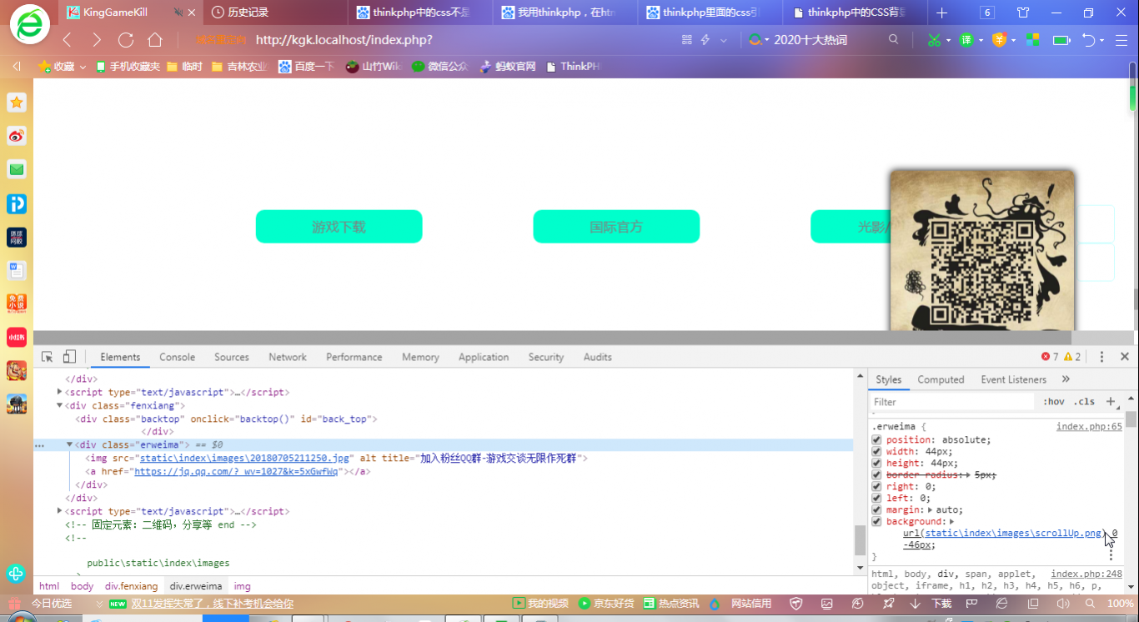Image resolution: width=1139 pixels, height=622 pixels.
Task: Toggle the DevTools device toolbar icon
Action: [70, 357]
